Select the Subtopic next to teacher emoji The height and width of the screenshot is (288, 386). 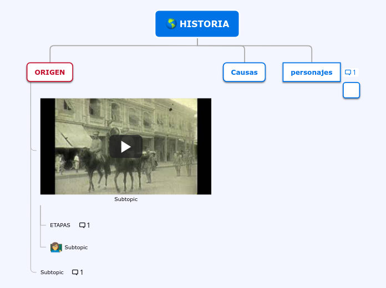pyautogui.click(x=76, y=248)
